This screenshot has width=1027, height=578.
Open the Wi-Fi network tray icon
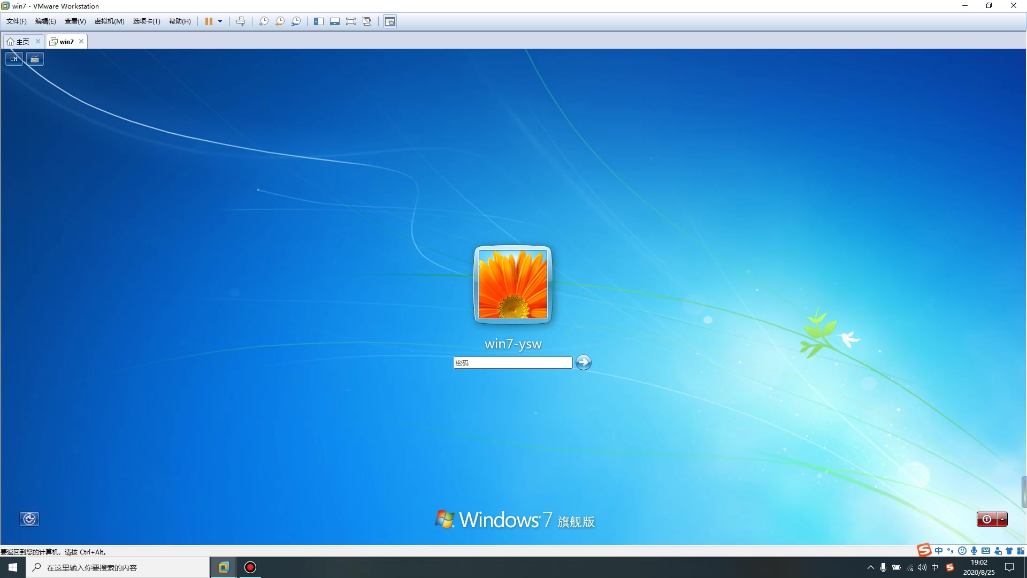[x=910, y=567]
